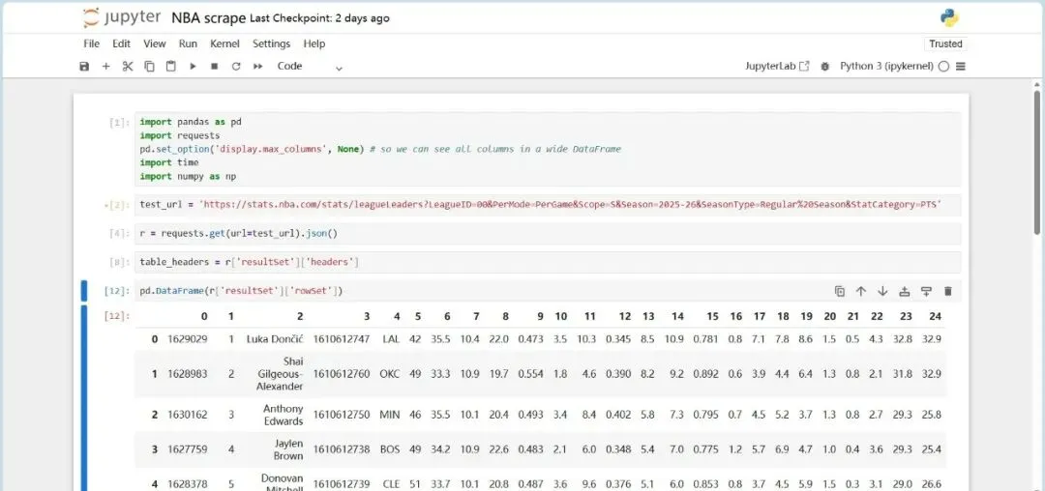Image resolution: width=1045 pixels, height=491 pixels.
Task: Click into the table_headers code cell
Action: tap(548, 262)
